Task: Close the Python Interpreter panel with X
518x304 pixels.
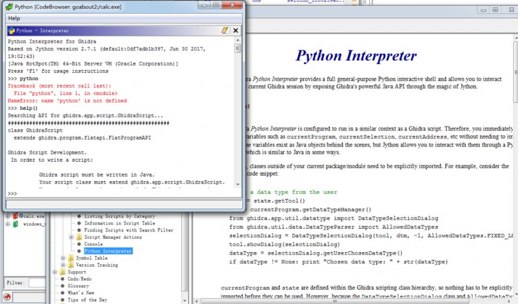Action: tap(236, 31)
